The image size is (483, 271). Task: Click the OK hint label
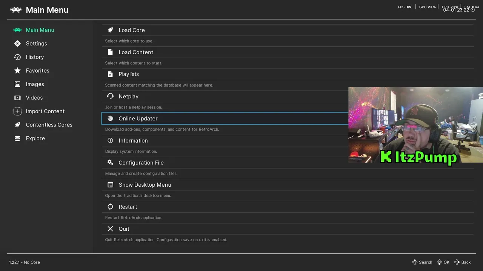pos(446,262)
